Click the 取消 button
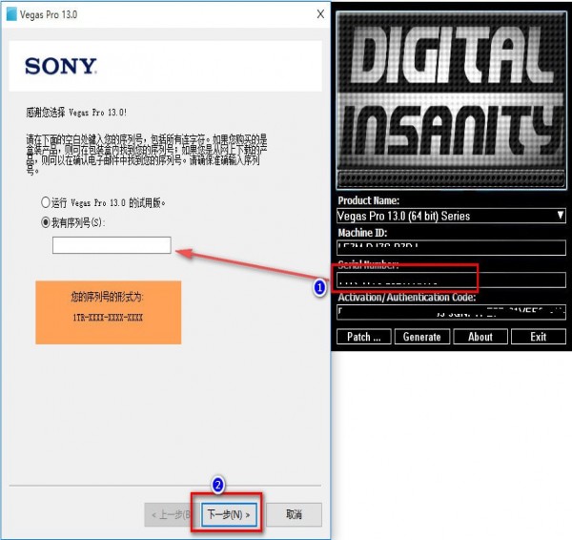The width and height of the screenshot is (572, 540). tap(294, 515)
